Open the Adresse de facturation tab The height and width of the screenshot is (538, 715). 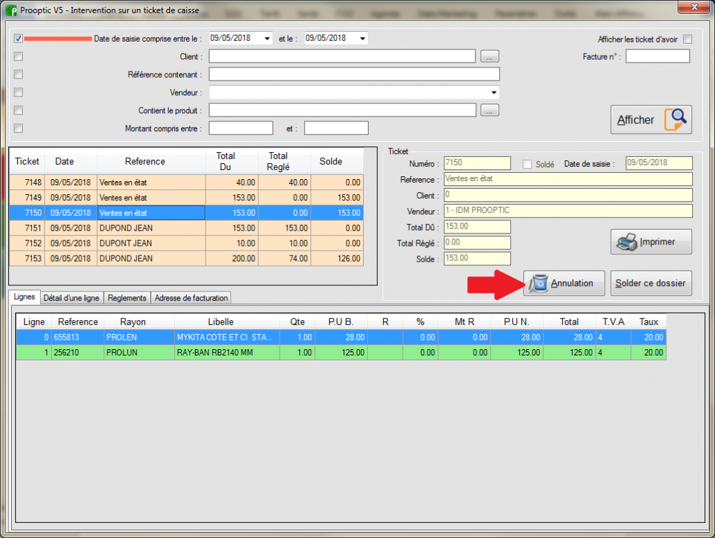coord(191,298)
